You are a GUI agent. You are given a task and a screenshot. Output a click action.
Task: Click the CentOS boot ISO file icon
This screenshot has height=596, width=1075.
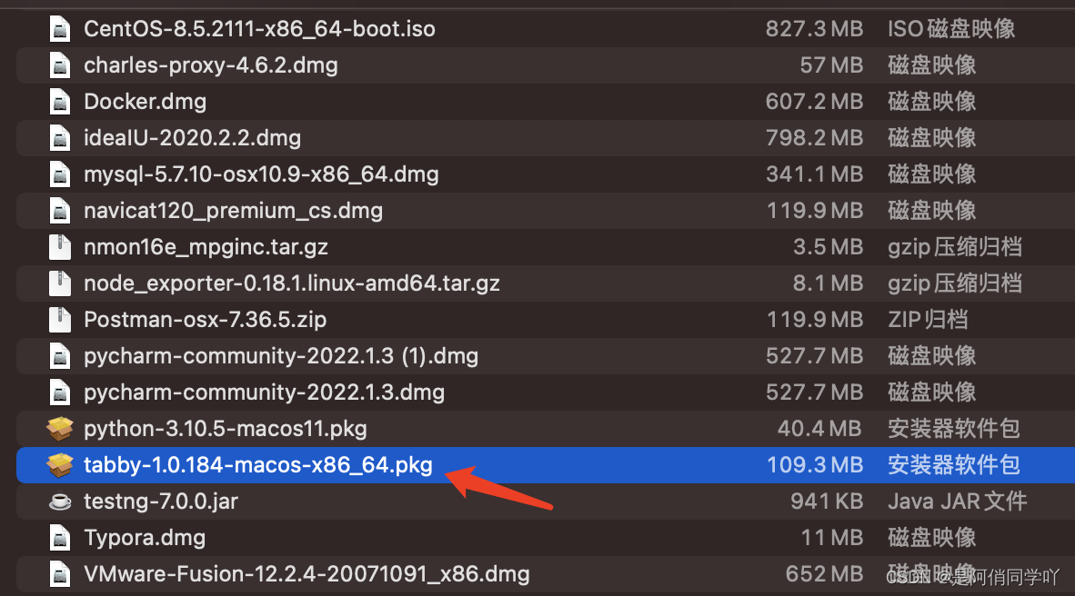click(59, 28)
